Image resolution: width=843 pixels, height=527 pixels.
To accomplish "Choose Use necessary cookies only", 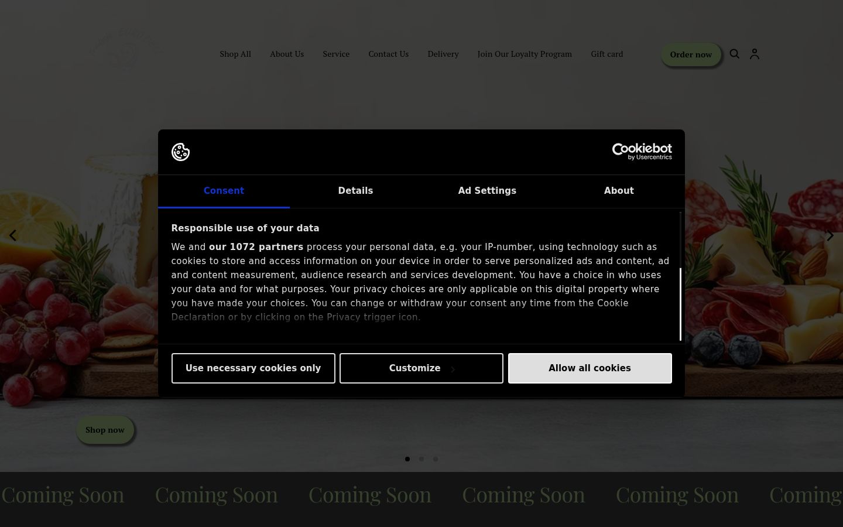I will 253,368.
